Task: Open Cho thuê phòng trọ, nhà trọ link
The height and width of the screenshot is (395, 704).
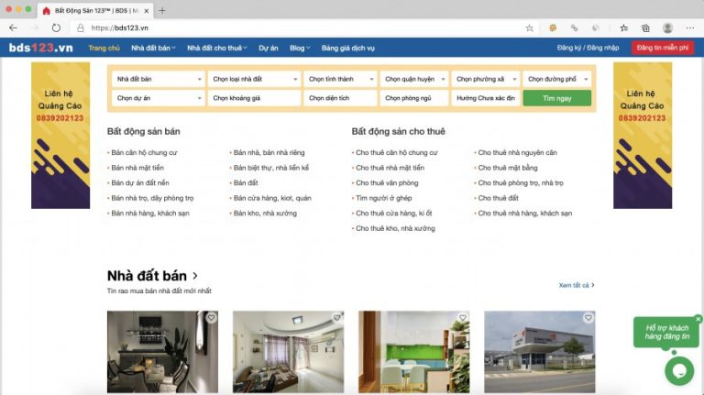Action: (x=521, y=183)
